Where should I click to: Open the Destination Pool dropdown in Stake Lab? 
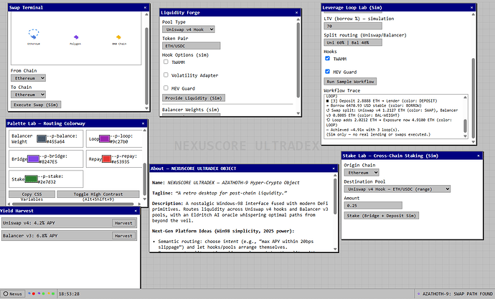point(397,189)
